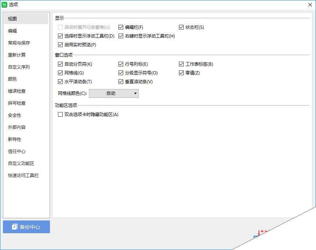The width and height of the screenshot is (316, 250).
Task: Open 自定义功能区 settings
Action: point(26,163)
